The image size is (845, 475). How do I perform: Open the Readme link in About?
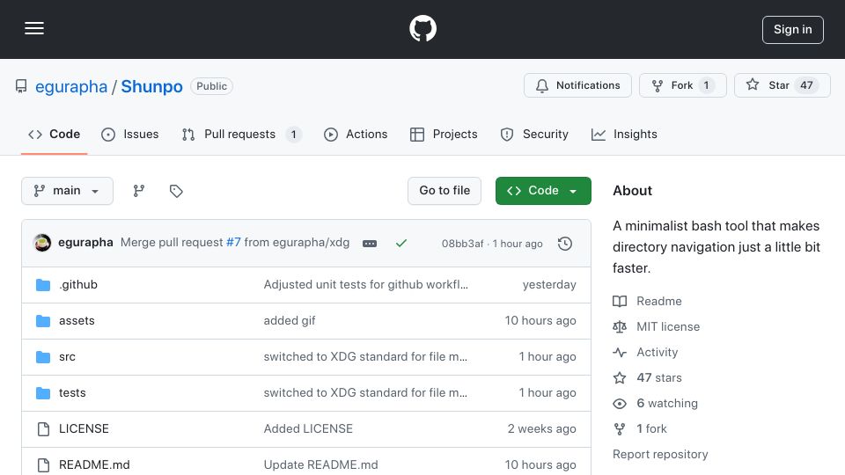(x=648, y=301)
